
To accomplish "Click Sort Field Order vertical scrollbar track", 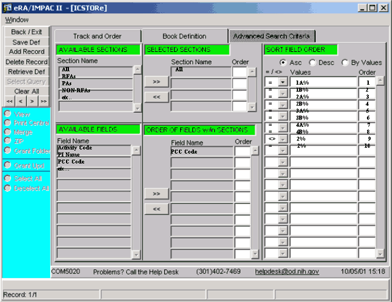I will pyautogui.click(x=380, y=167).
